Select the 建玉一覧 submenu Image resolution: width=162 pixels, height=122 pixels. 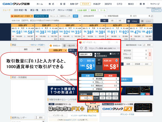pyautogui.click(x=34, y=10)
